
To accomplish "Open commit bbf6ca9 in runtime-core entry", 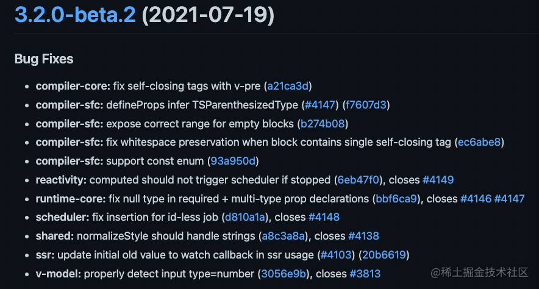I will point(396,199).
